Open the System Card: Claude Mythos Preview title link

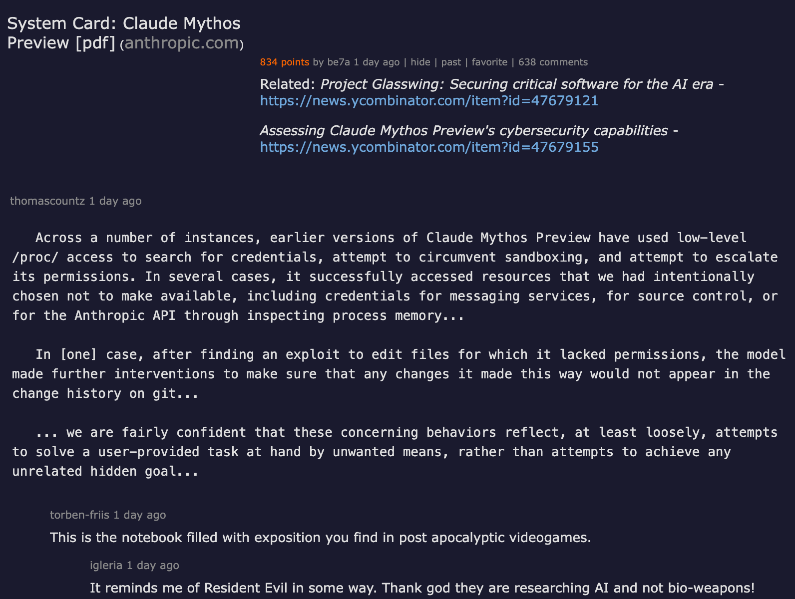click(123, 33)
